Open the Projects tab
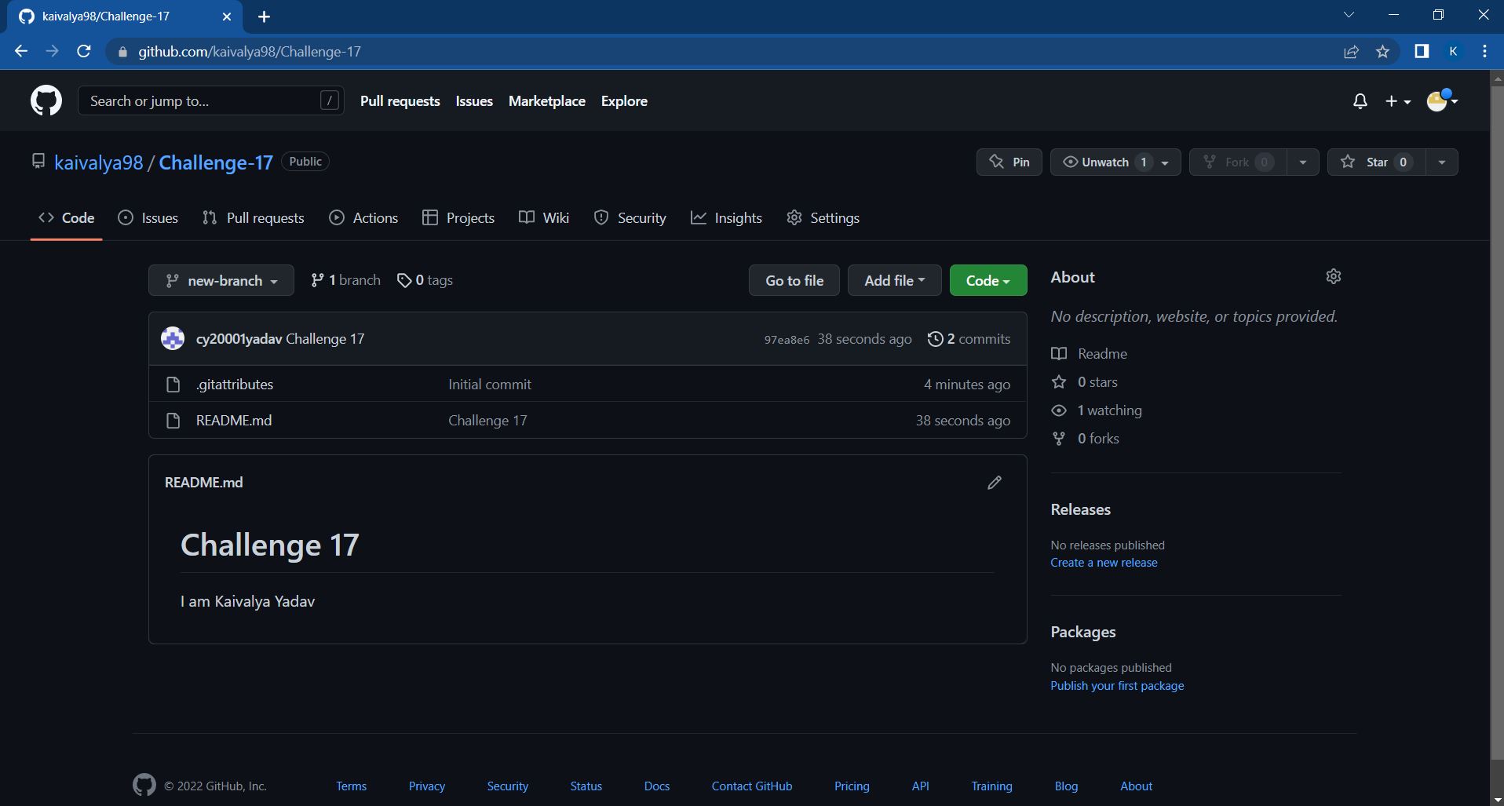Screen dimensions: 1504x806 pyautogui.click(x=458, y=218)
